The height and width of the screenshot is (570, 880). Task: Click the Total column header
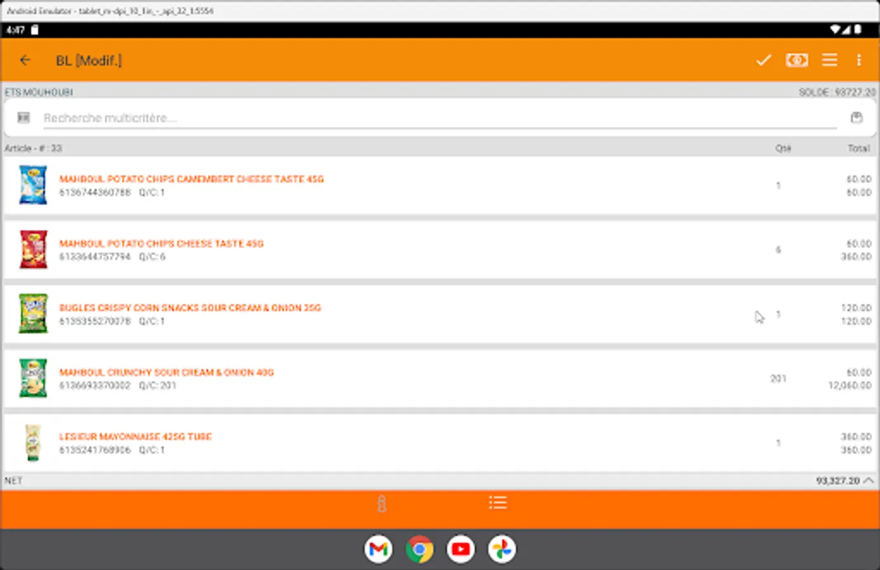(859, 148)
